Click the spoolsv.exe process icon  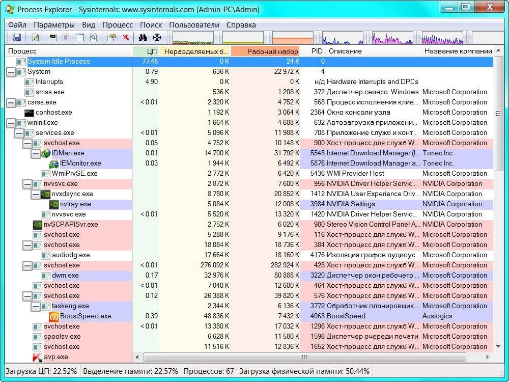coord(38,337)
